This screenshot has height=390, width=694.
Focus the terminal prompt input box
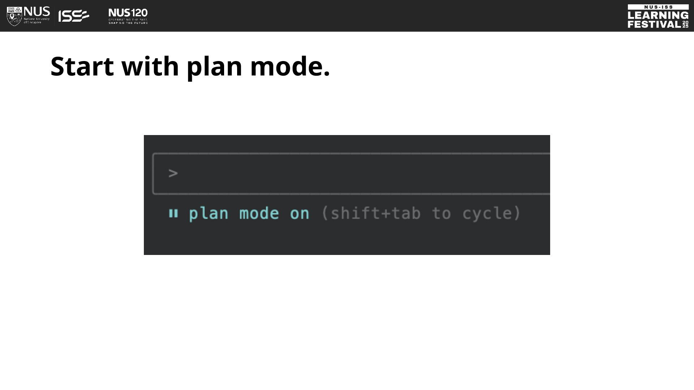point(351,174)
